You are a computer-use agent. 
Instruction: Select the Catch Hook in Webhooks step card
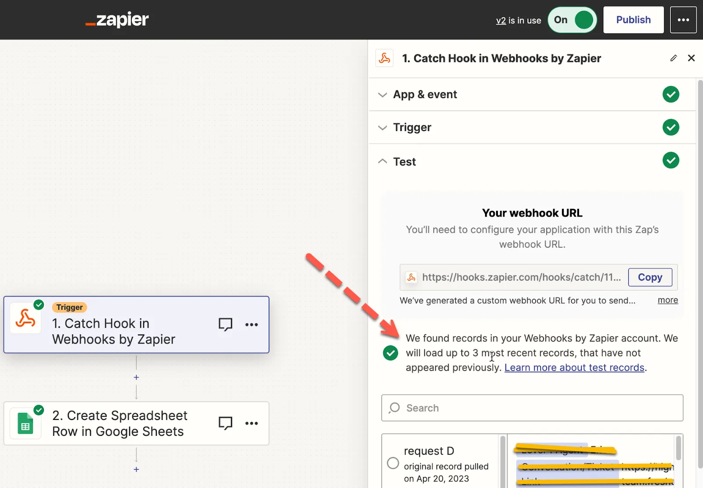click(136, 325)
